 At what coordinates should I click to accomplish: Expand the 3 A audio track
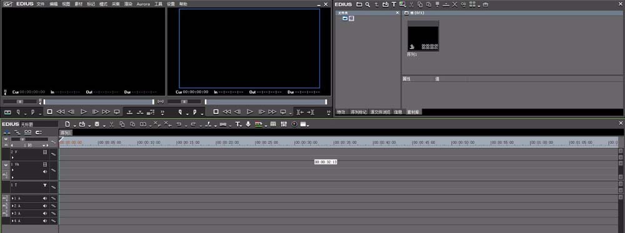click(x=12, y=213)
